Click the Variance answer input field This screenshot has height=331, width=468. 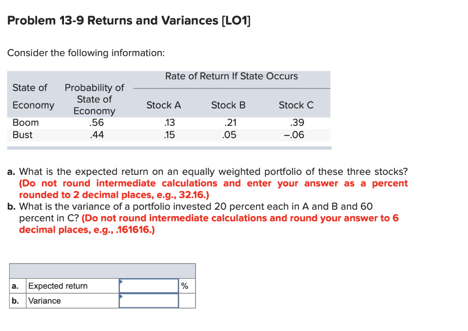pyautogui.click(x=149, y=300)
